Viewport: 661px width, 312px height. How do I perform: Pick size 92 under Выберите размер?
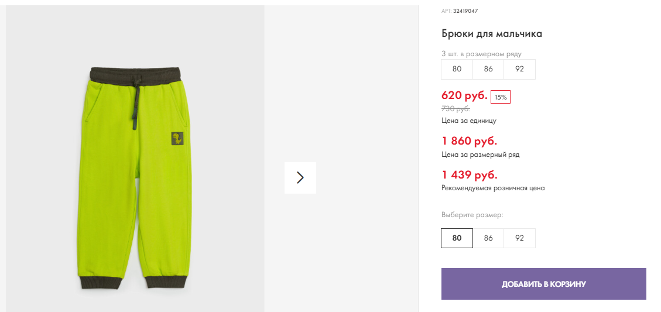click(x=519, y=238)
